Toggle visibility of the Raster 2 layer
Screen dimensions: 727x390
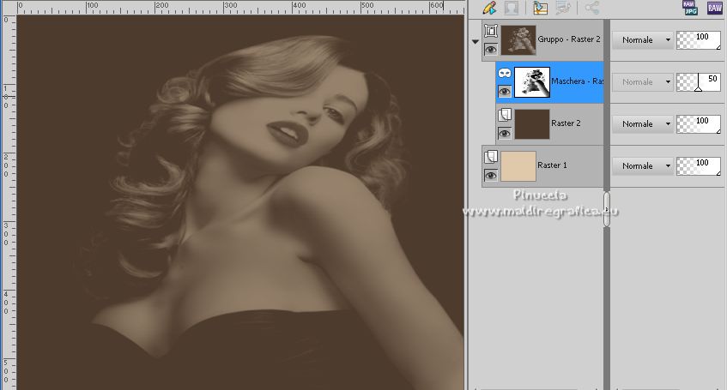click(505, 134)
